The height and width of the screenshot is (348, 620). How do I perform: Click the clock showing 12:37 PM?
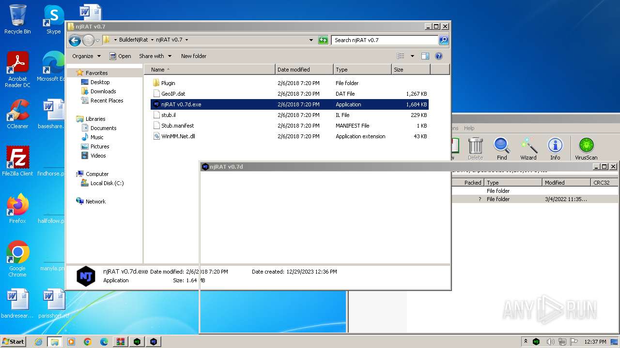point(595,342)
